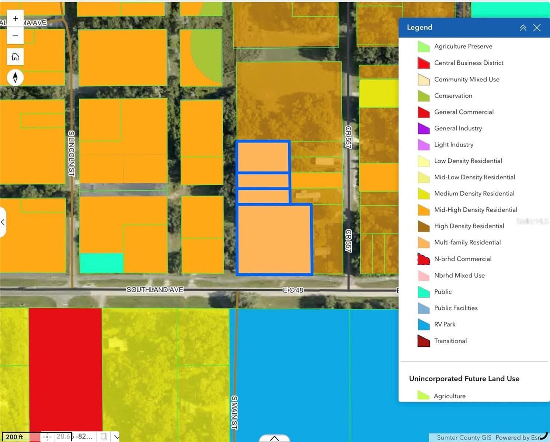Click the N-brhd Commercial legend label

tap(463, 259)
